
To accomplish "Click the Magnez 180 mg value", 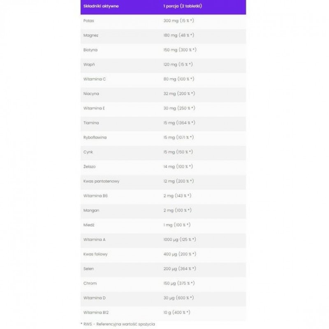I will coord(179,35).
